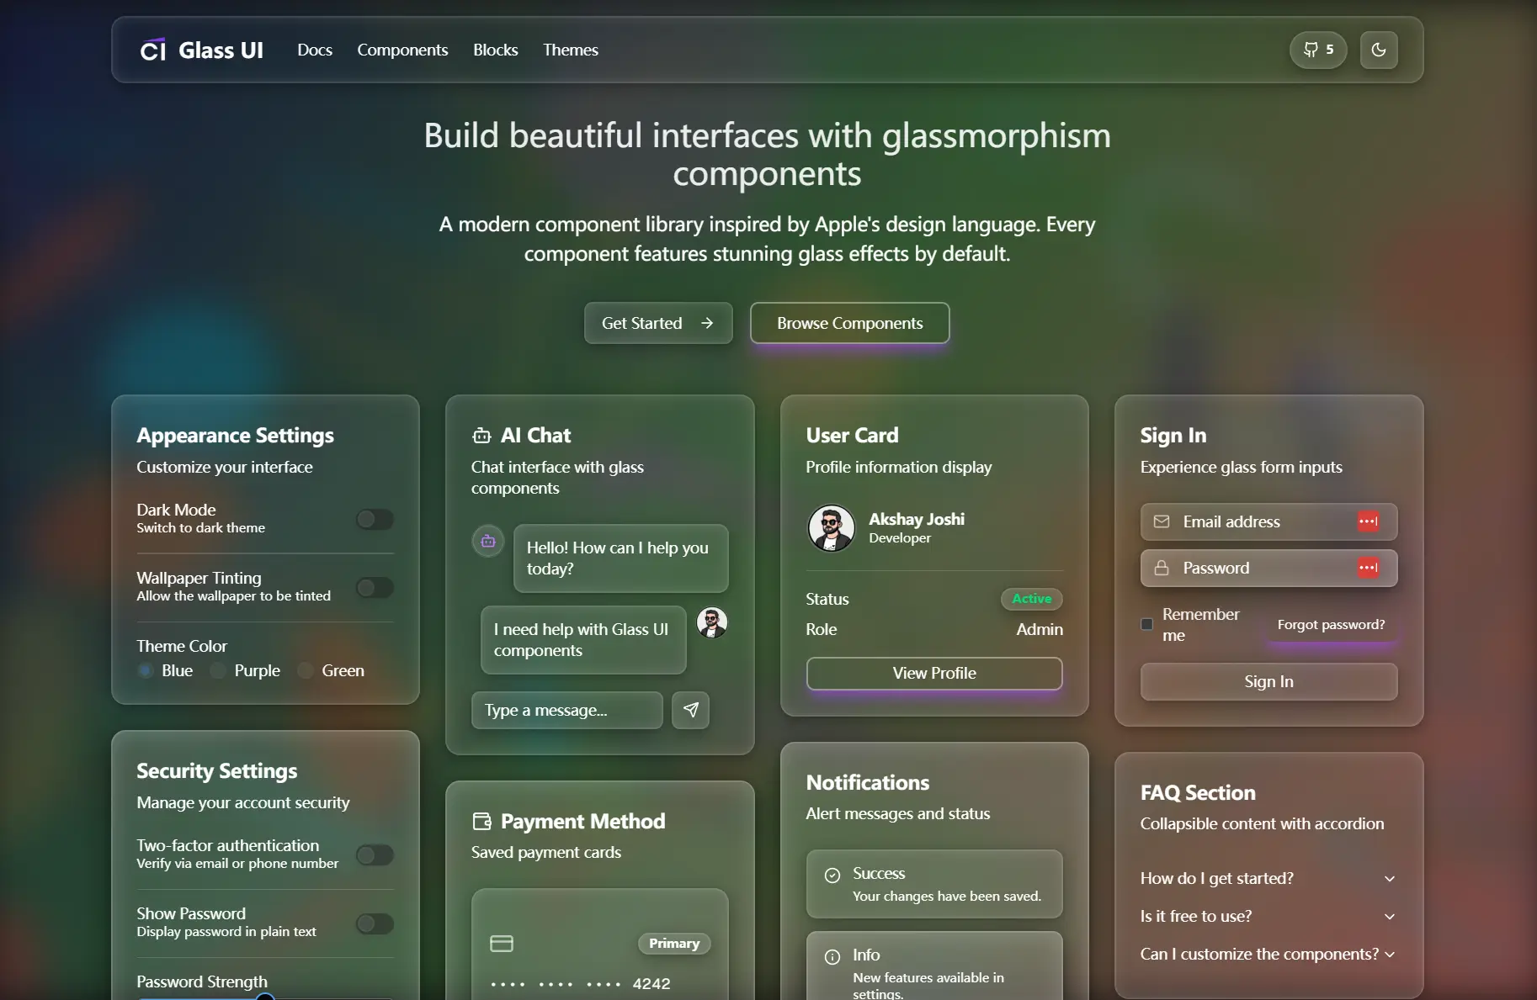Screen dimensions: 1537x1000
Task: Enable Wallpaper Tinting
Action: (375, 587)
